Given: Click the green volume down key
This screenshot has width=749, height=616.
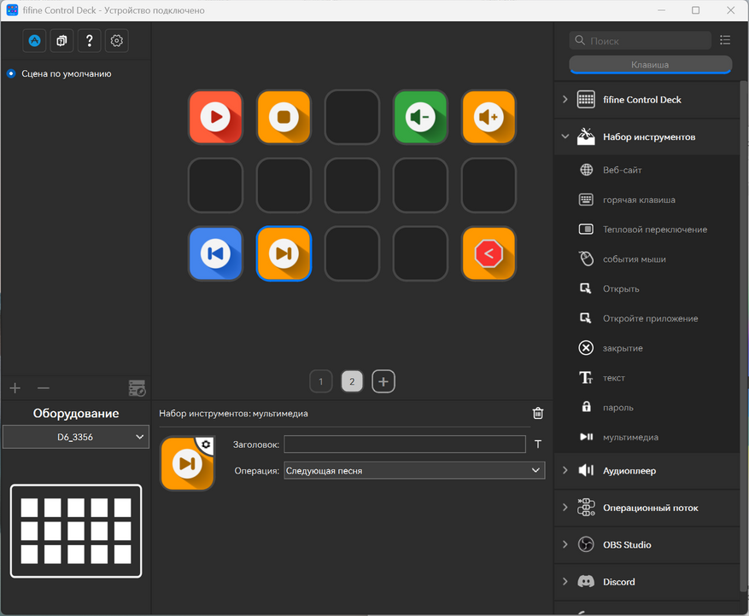Looking at the screenshot, I should (420, 117).
